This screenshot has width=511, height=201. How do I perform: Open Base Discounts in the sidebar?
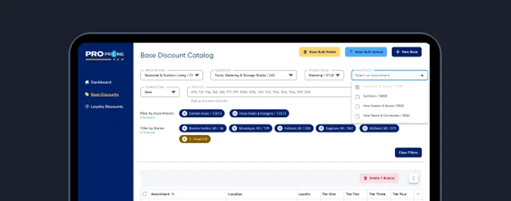click(x=102, y=95)
